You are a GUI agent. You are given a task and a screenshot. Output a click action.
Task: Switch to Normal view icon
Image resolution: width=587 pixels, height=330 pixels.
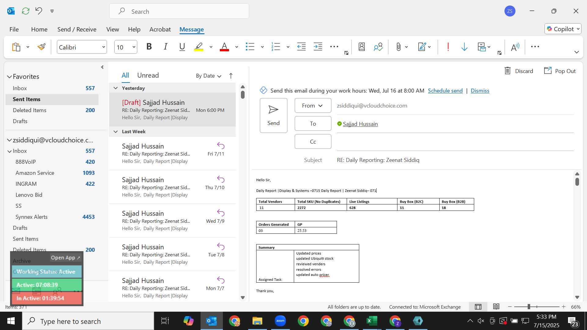[x=478, y=306]
